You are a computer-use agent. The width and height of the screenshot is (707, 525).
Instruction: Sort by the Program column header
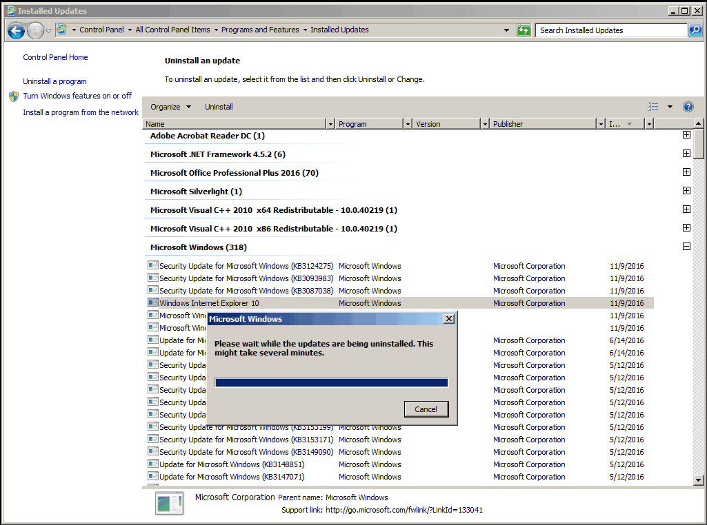(369, 124)
